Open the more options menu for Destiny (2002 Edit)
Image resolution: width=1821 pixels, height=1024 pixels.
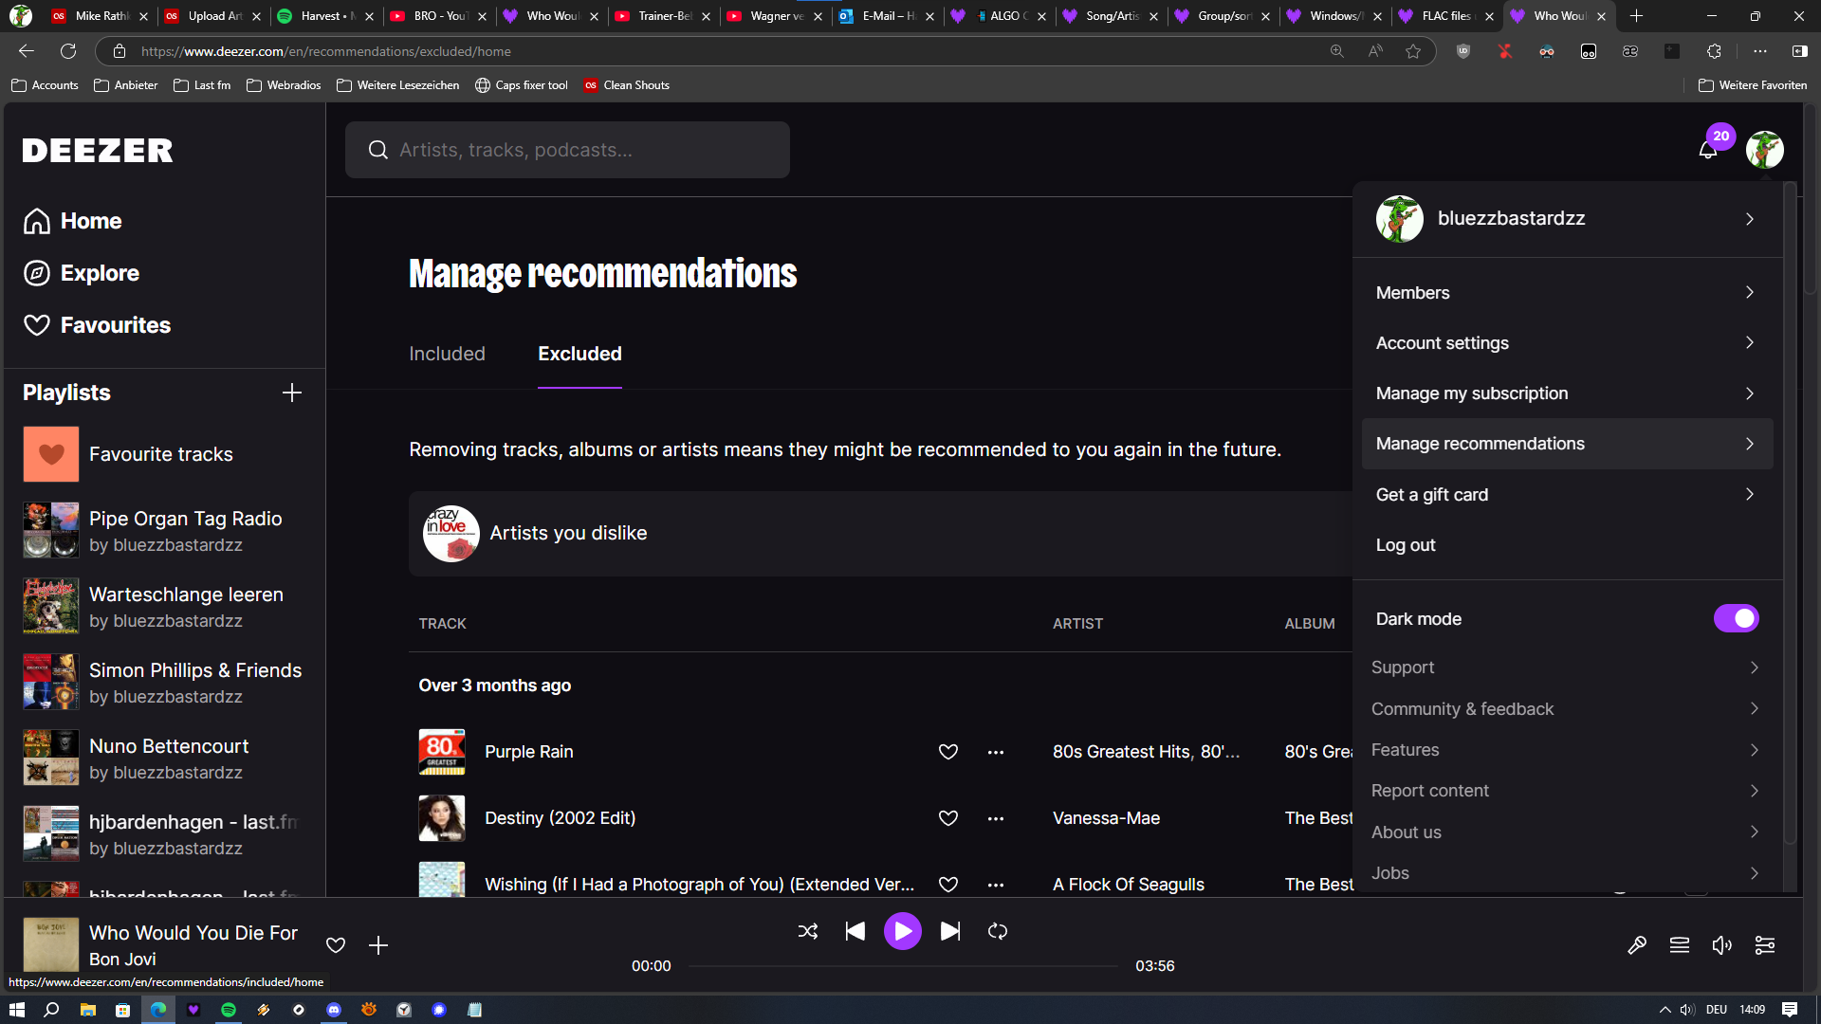coord(995,818)
